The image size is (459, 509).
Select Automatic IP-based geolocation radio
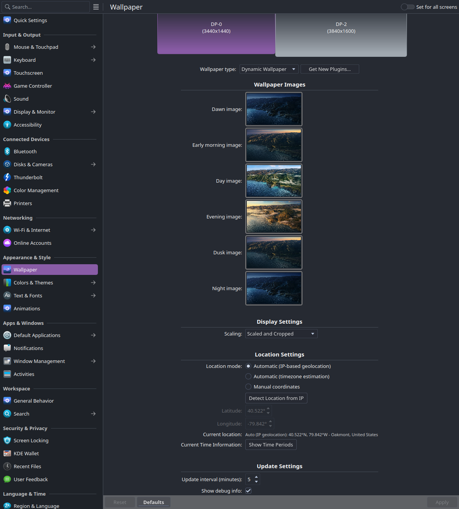coord(248,366)
